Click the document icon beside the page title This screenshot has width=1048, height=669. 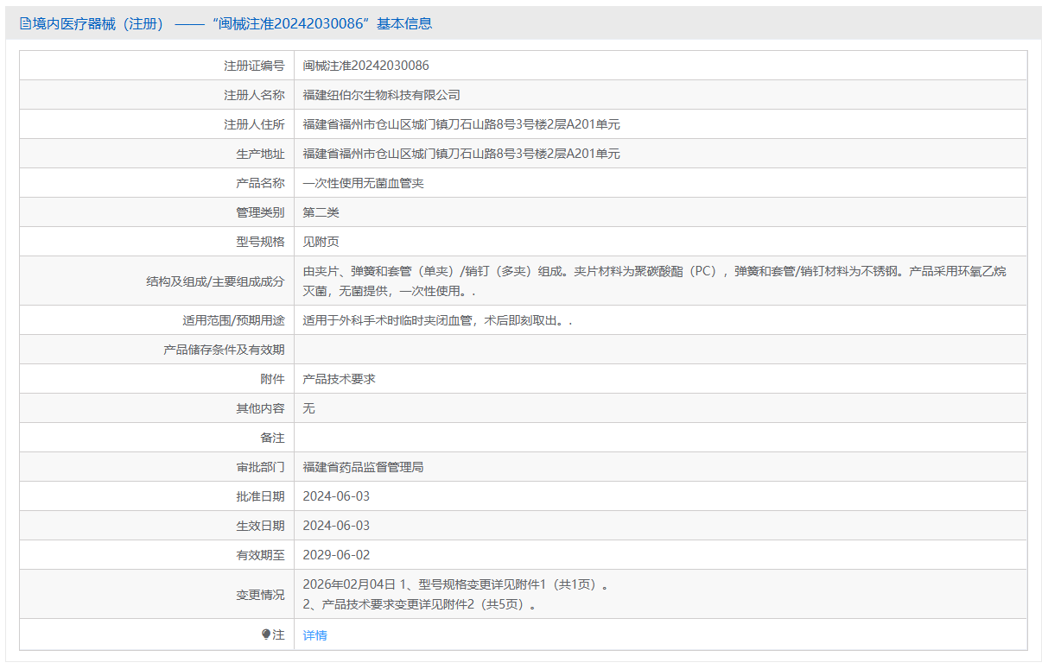click(x=25, y=23)
